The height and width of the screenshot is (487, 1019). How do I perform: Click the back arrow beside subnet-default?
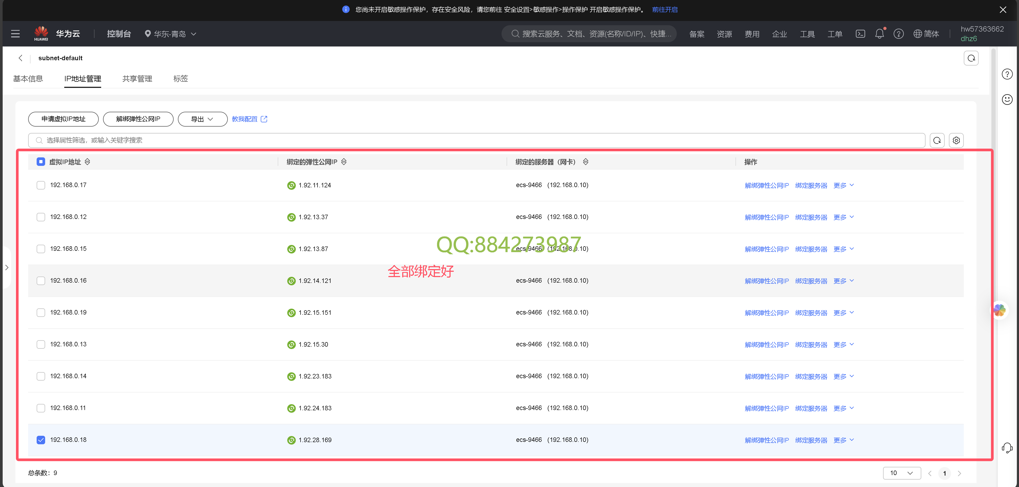coord(20,58)
